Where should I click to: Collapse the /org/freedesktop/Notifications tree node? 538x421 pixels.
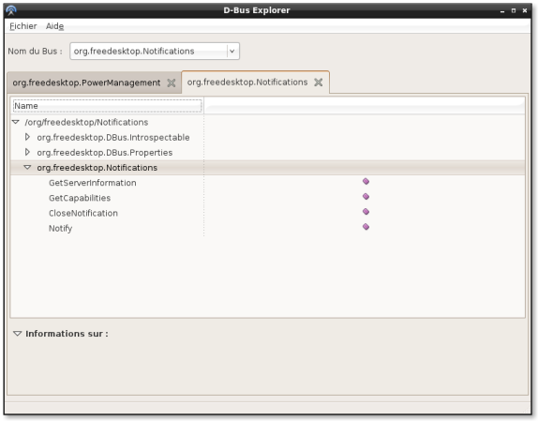tap(16, 122)
